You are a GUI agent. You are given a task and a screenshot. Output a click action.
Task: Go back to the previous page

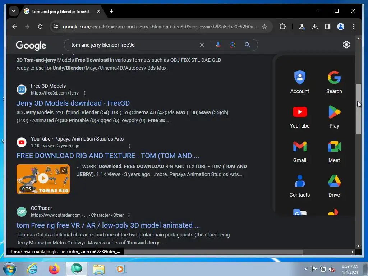[x=14, y=27]
